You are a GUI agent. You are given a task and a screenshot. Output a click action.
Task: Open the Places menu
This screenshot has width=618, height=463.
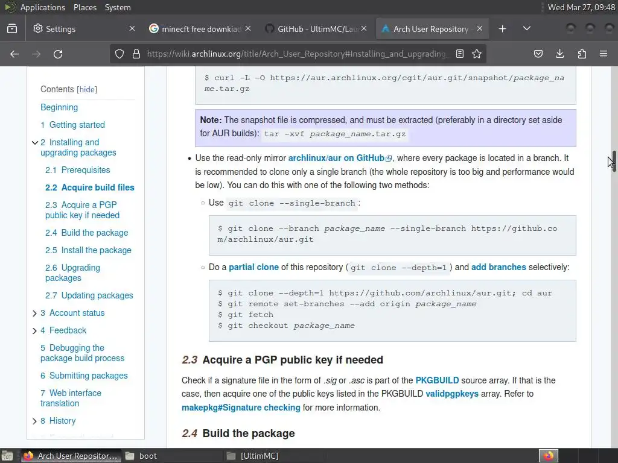click(x=85, y=7)
